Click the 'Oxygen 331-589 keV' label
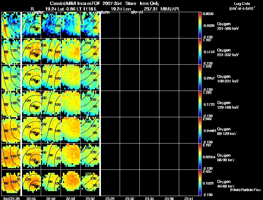This screenshot has height=200, width=263. (228, 26)
